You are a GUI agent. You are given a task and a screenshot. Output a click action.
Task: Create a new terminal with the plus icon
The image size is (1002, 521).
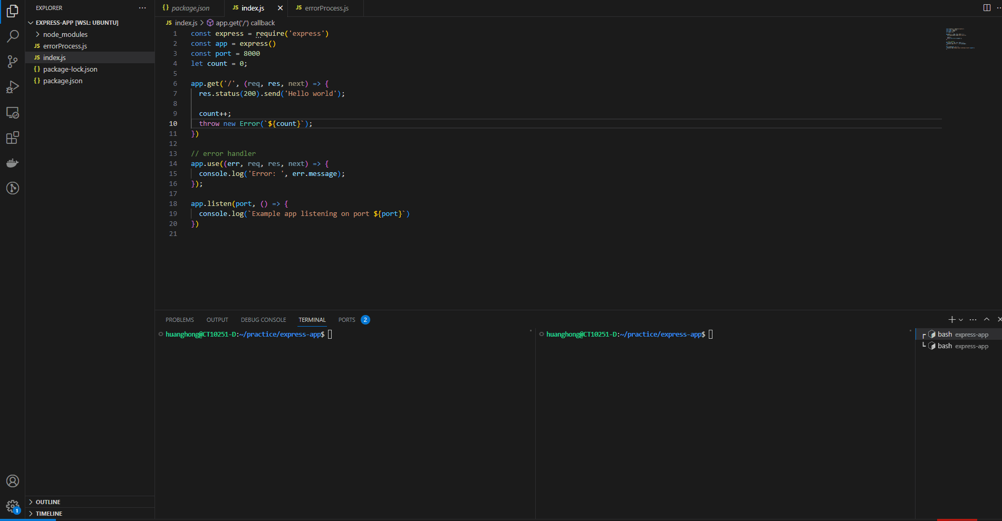coord(951,319)
